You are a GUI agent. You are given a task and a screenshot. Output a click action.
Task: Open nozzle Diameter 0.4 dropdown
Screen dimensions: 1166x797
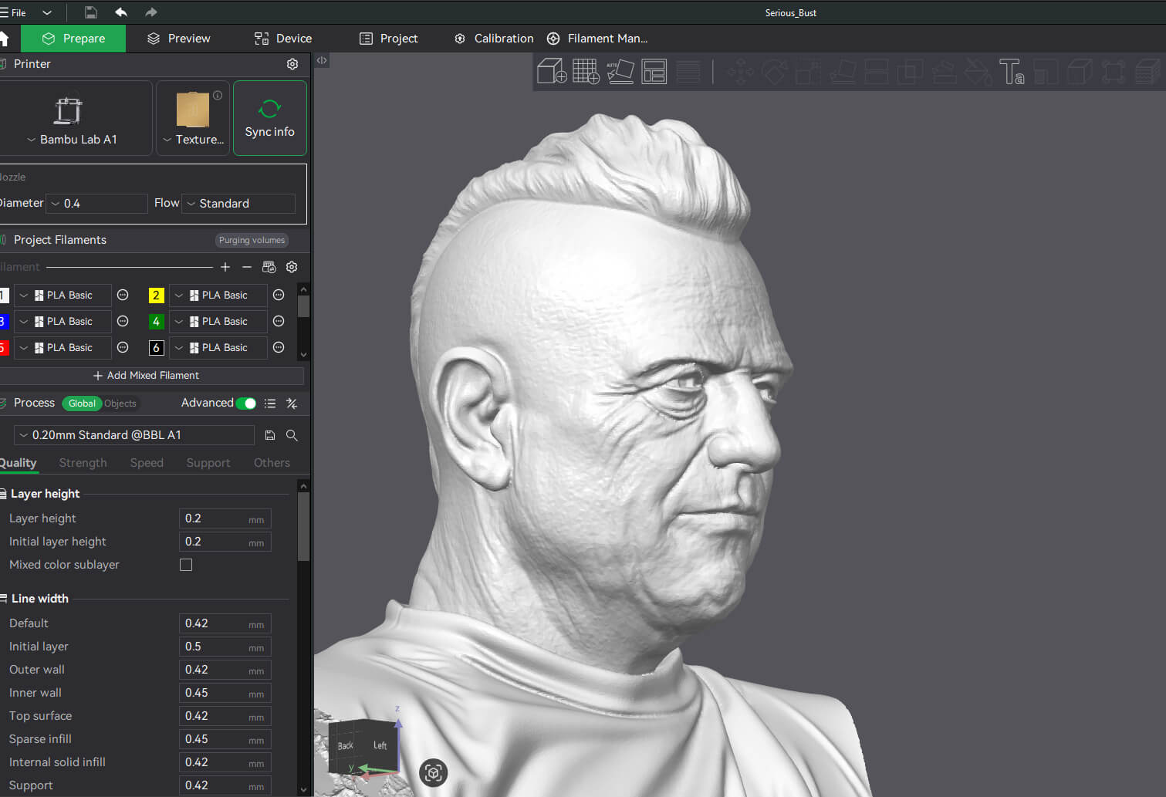[x=96, y=204]
